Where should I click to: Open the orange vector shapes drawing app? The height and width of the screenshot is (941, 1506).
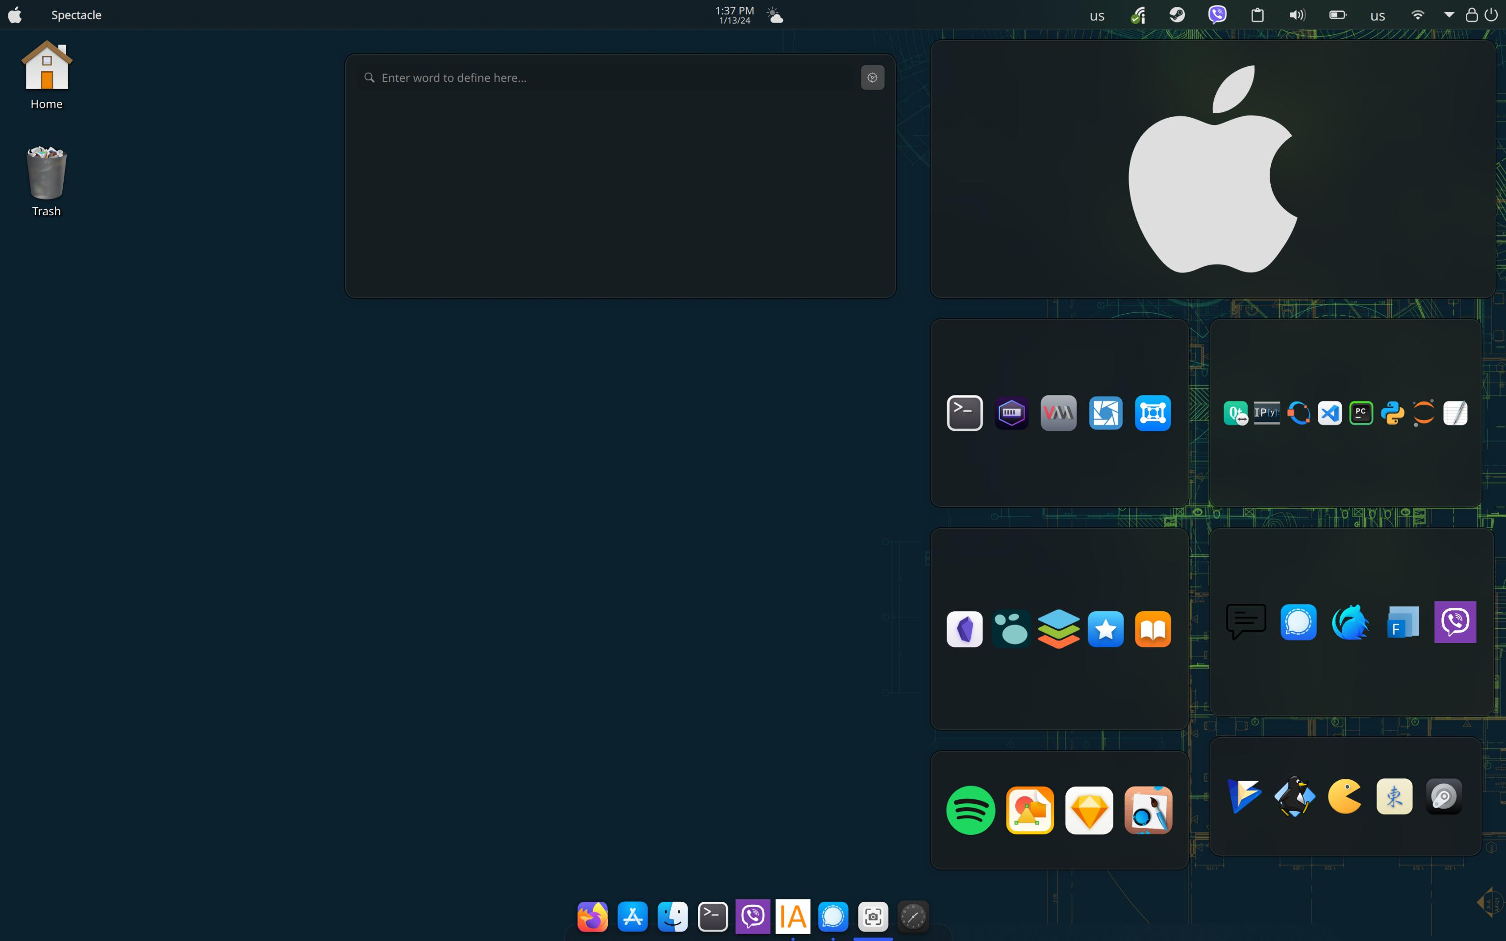tap(1029, 810)
